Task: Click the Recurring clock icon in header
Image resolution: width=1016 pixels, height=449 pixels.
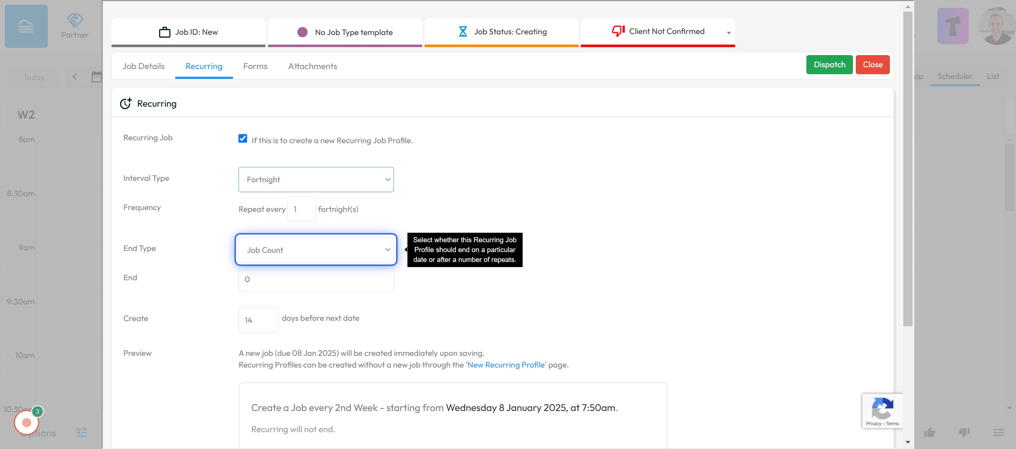Action: [x=125, y=104]
